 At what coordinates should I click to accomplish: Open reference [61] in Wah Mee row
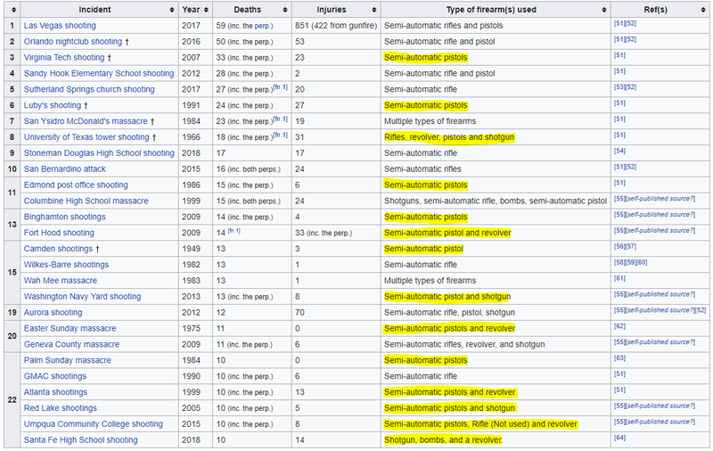619,278
